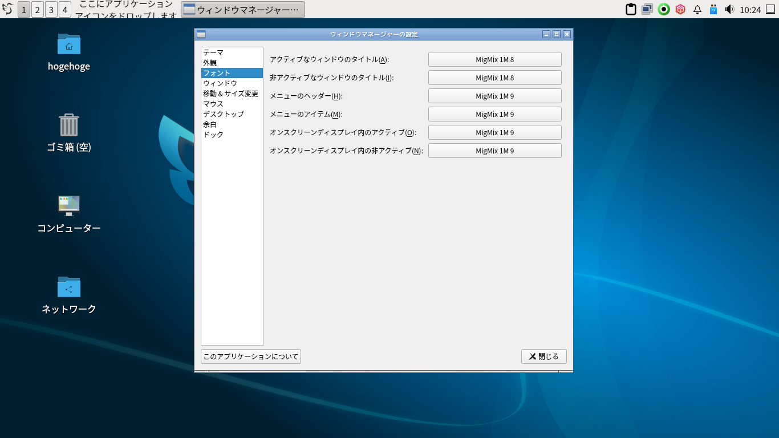Click the show desktop icon
The width and height of the screenshot is (779, 438).
(770, 9)
